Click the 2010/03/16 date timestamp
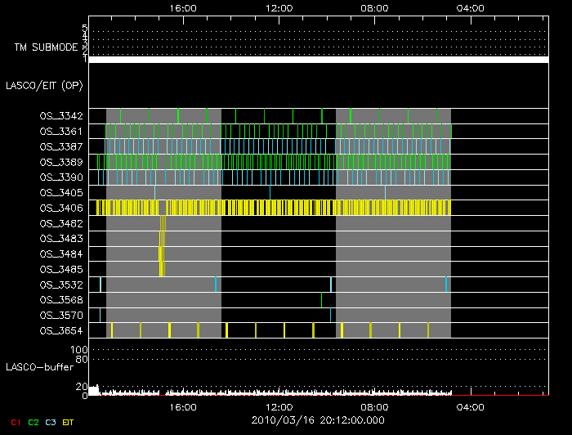This screenshot has width=572, height=435. pyautogui.click(x=318, y=420)
